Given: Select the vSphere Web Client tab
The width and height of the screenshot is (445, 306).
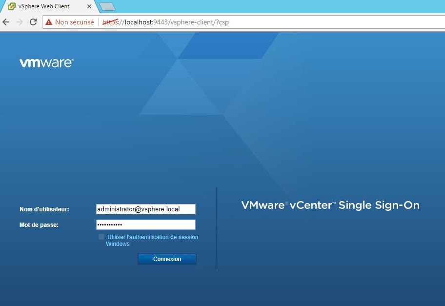Looking at the screenshot, I should (50, 6).
